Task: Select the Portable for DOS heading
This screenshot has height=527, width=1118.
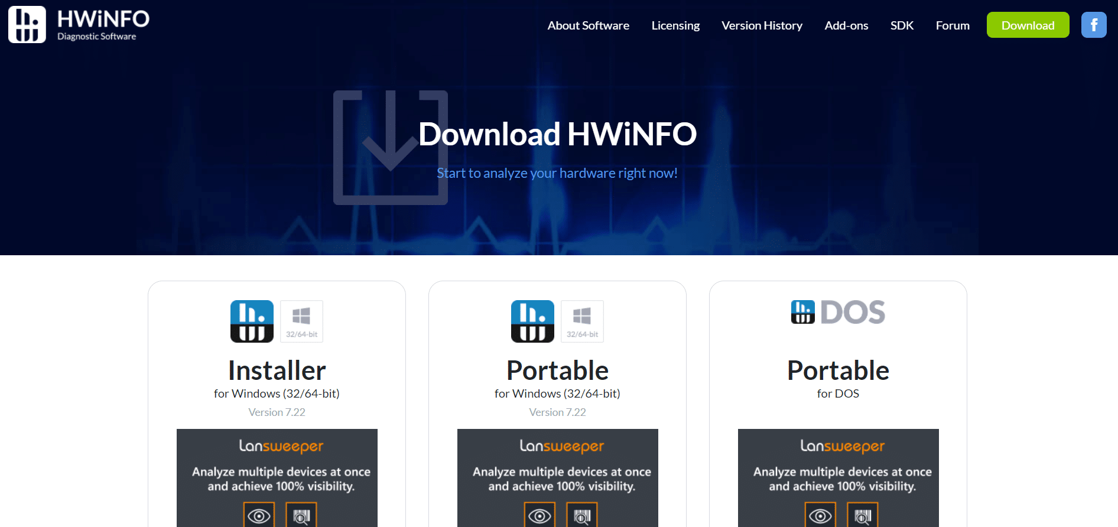Action: click(838, 370)
